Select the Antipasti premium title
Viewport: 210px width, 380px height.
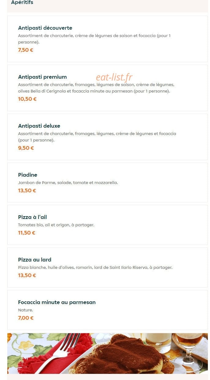(x=42, y=77)
